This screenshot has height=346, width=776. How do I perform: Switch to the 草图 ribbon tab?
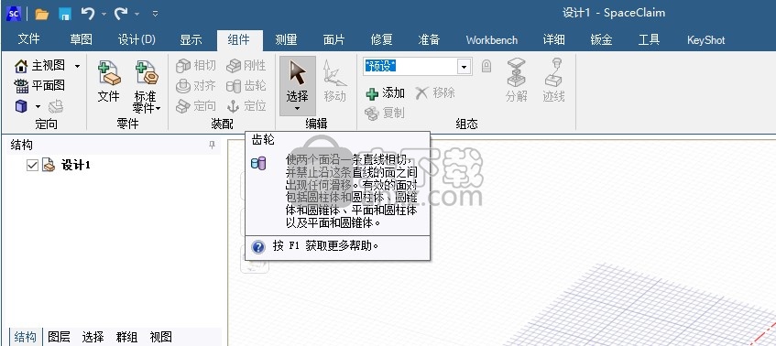click(81, 39)
